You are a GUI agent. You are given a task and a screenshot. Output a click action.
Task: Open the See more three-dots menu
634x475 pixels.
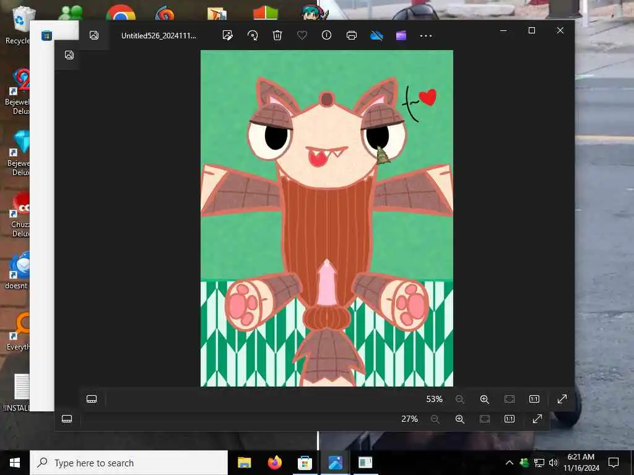click(x=426, y=36)
